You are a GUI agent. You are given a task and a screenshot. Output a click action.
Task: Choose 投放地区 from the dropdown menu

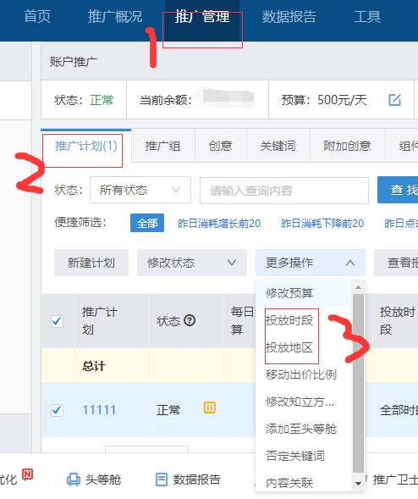(303, 347)
